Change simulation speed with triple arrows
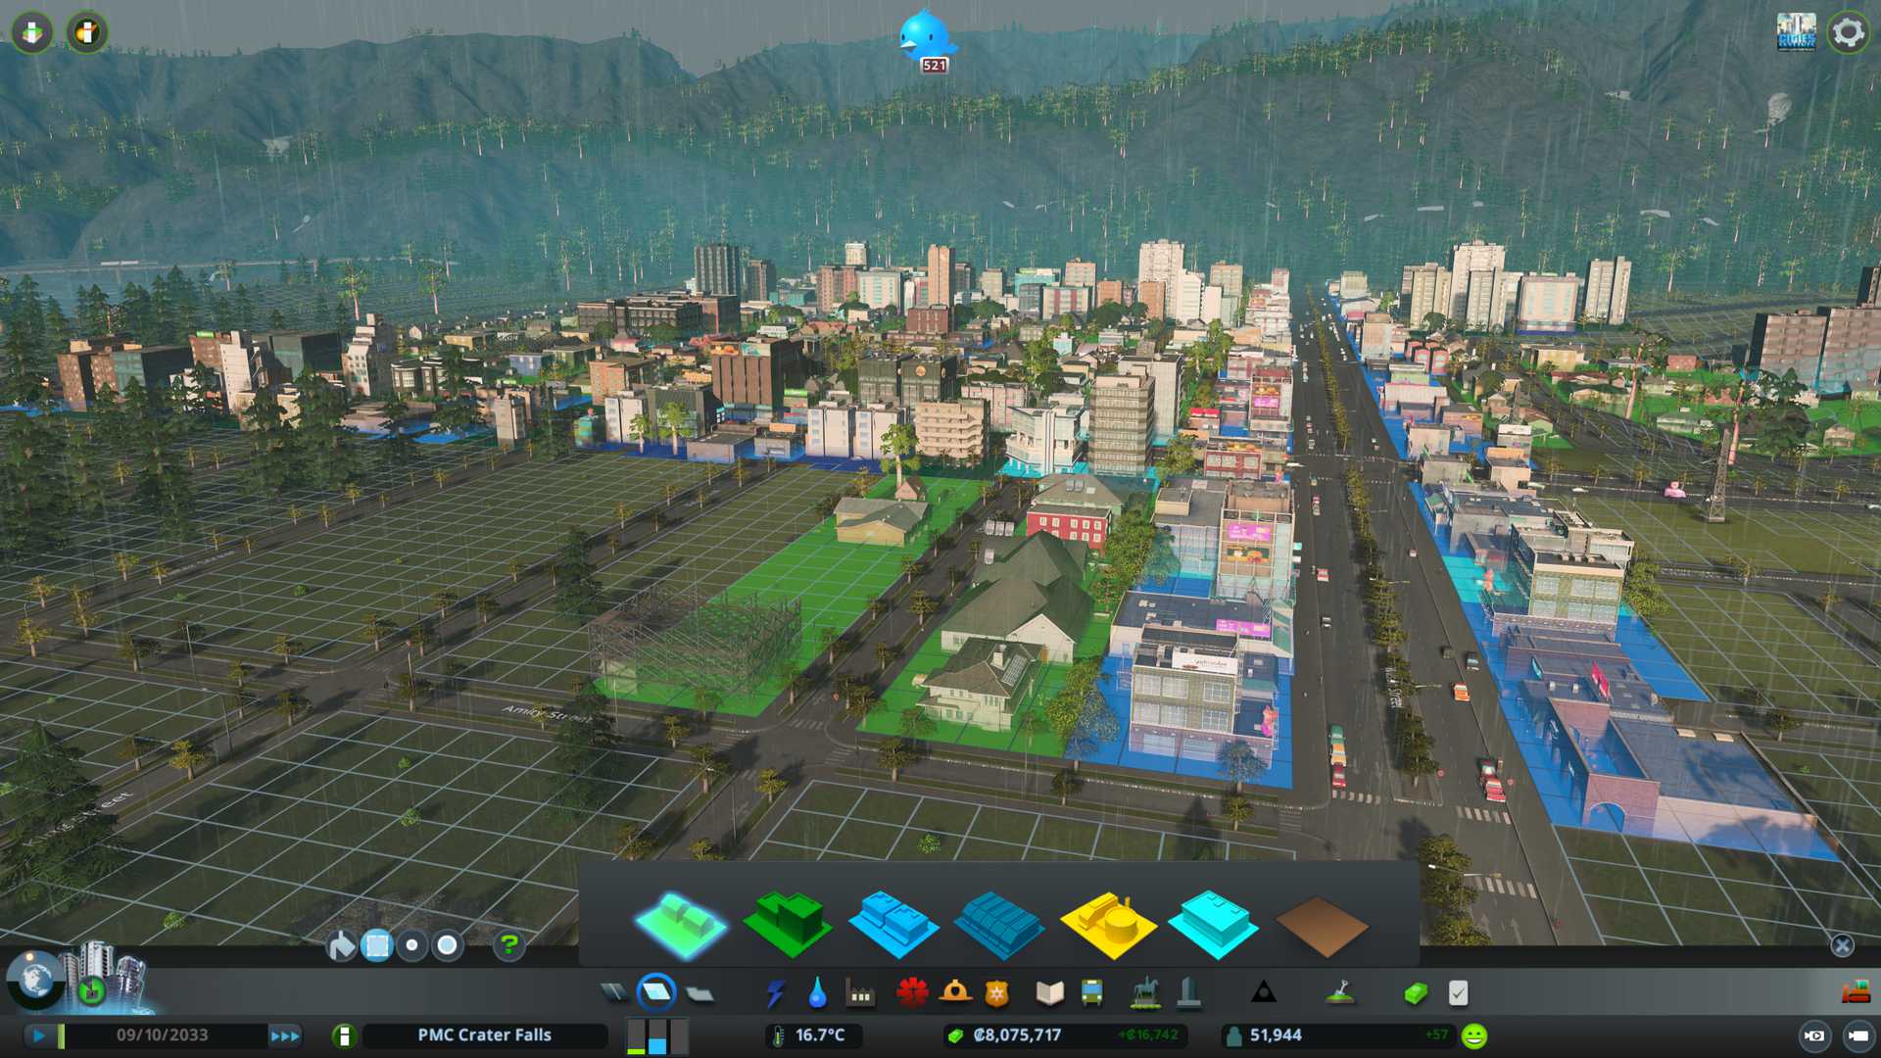Viewport: 1881px width, 1058px height. pyautogui.click(x=285, y=1035)
